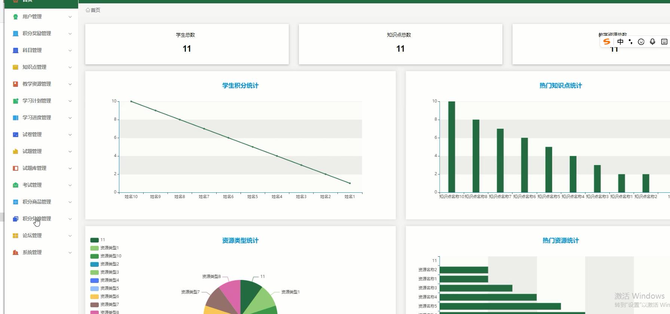Open the 论坛管理 menu label

click(x=32, y=236)
